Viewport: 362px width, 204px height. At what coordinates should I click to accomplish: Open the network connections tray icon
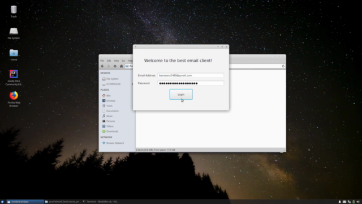pos(349,202)
